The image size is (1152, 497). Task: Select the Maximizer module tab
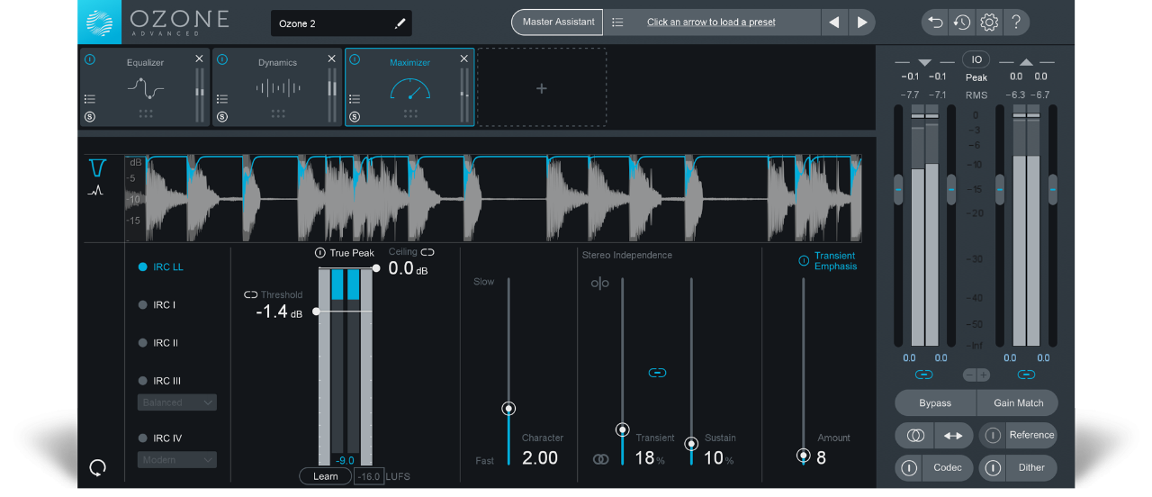(x=409, y=87)
